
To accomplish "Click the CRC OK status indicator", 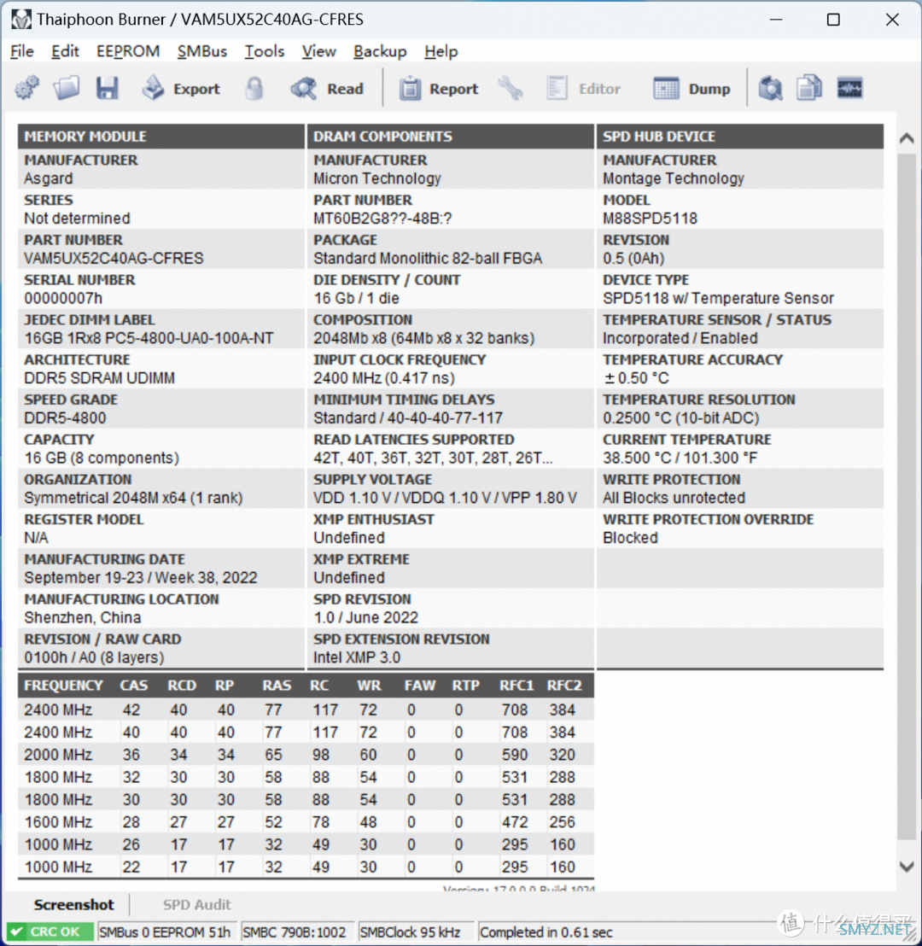I will (50, 932).
